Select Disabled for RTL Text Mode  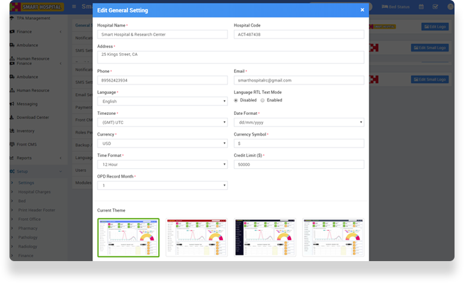coord(236,100)
